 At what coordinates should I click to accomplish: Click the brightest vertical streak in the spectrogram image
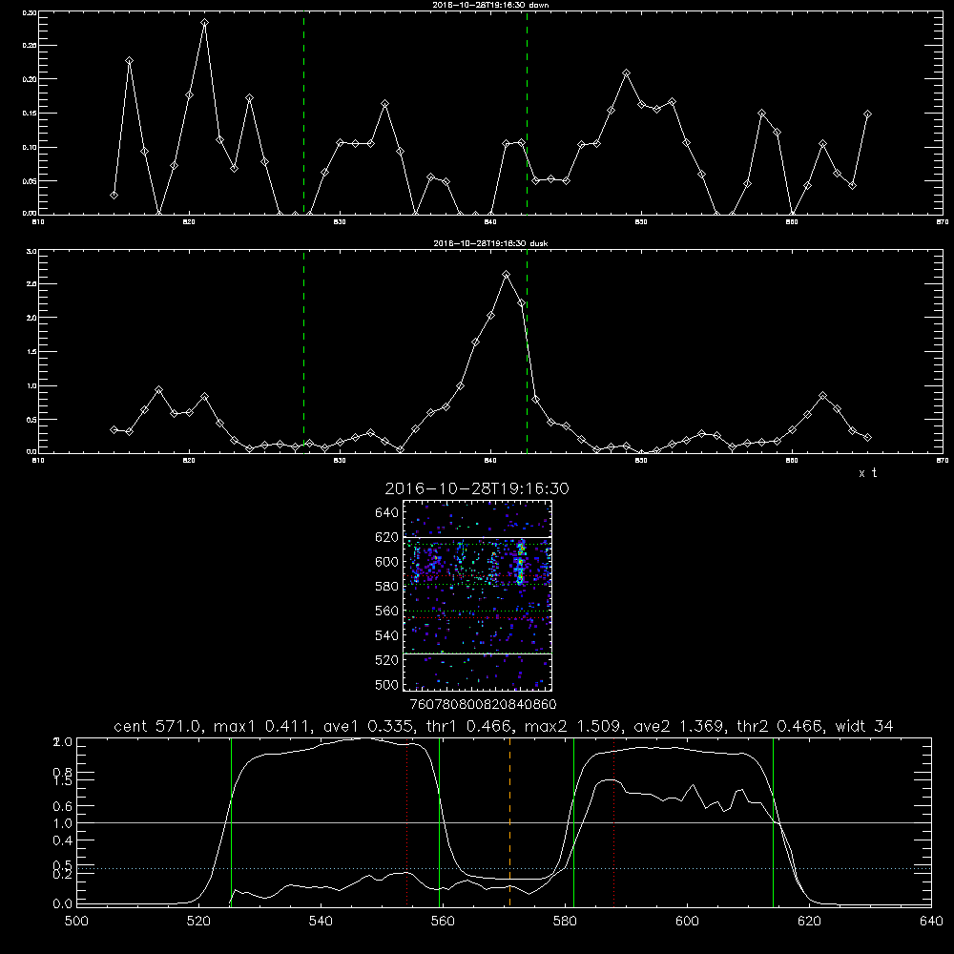pyautogui.click(x=520, y=563)
